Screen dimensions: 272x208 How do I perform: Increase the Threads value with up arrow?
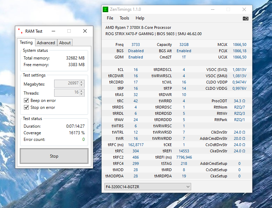[82, 91]
